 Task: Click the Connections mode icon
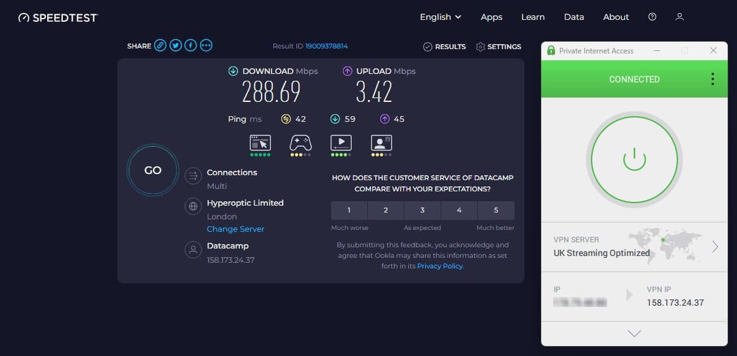[x=193, y=176]
